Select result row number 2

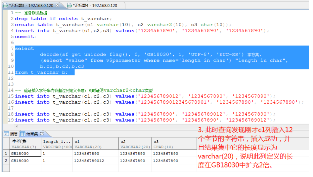(x=6, y=161)
